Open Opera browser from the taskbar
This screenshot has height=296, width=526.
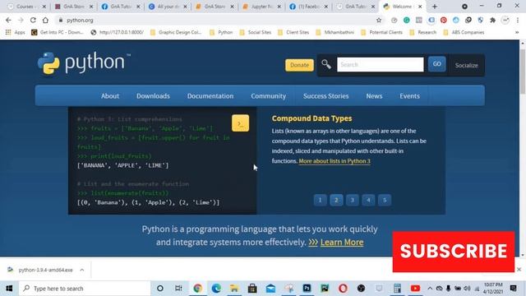(x=343, y=289)
